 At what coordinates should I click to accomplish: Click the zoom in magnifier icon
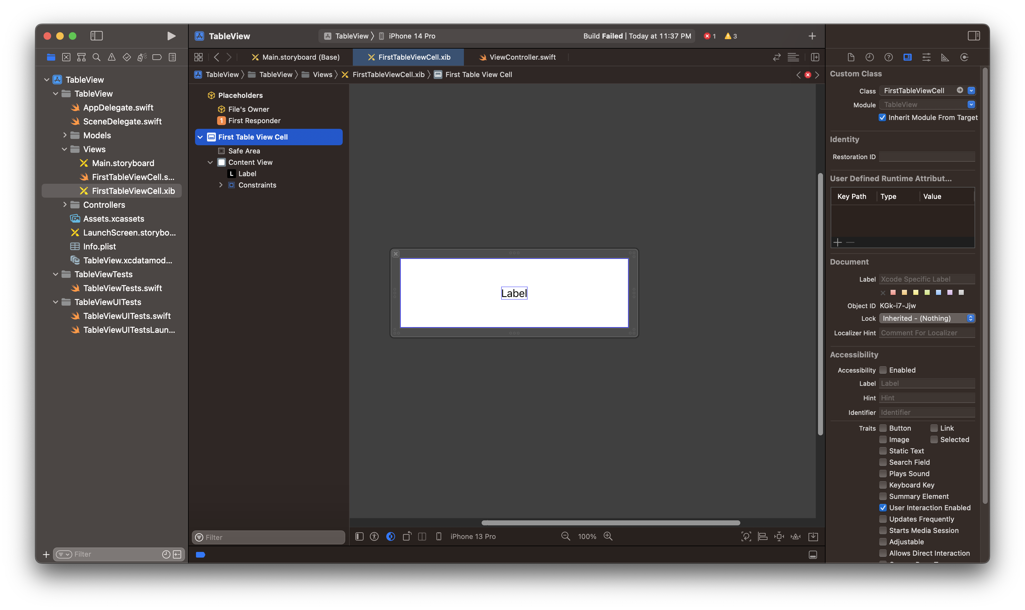click(x=608, y=536)
